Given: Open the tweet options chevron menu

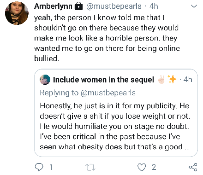Looking at the screenshot, I should pyautogui.click(x=194, y=6).
